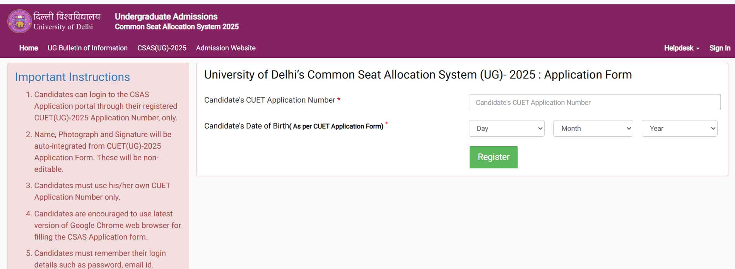Click the Hindi university name text

pos(67,16)
